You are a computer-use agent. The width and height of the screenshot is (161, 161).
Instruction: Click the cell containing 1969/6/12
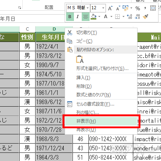tap(50, 102)
